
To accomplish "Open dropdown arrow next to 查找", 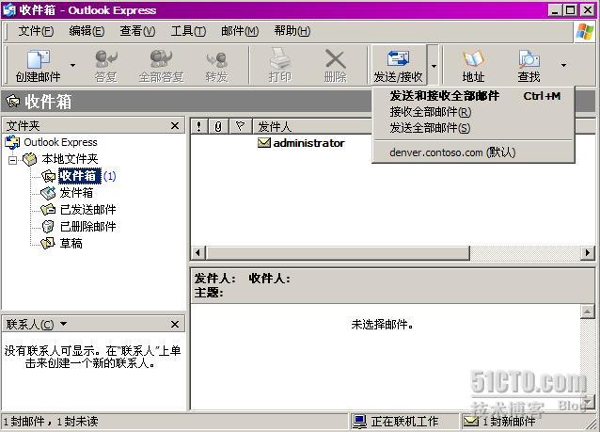I will point(563,66).
